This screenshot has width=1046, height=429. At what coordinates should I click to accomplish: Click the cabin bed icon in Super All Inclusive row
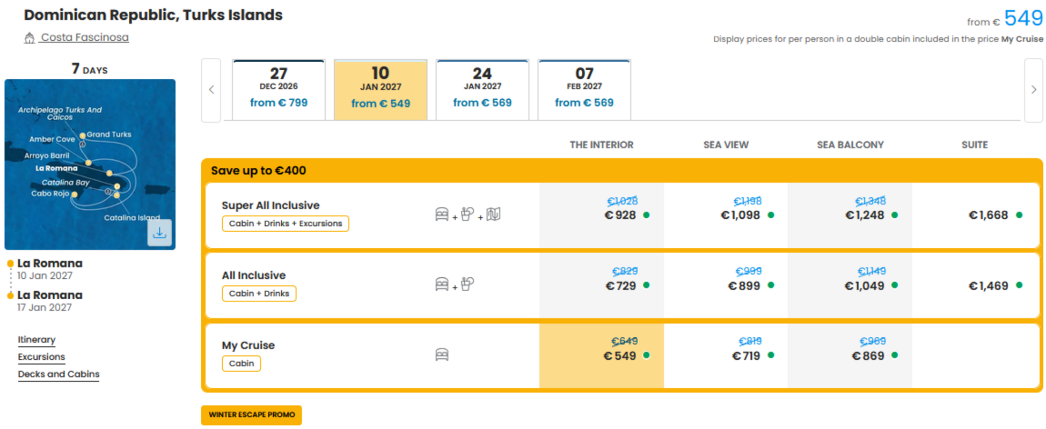click(x=442, y=214)
